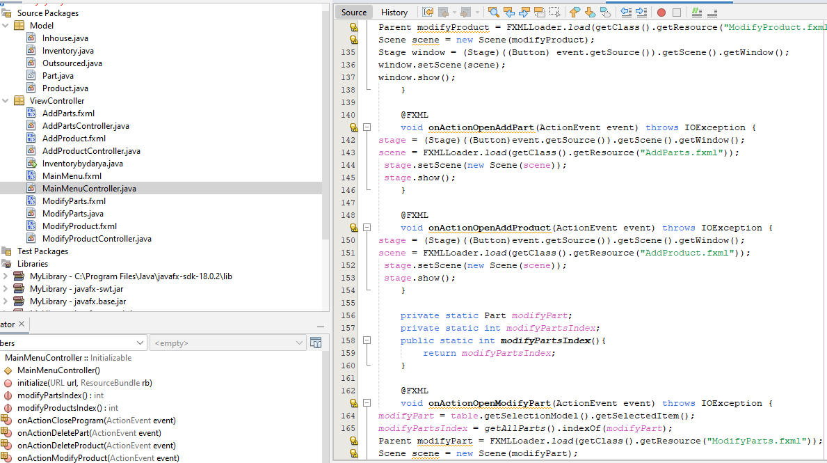Viewport: 827px width, 463px height.
Task: Minimize the Navigator panel
Action: [x=320, y=327]
